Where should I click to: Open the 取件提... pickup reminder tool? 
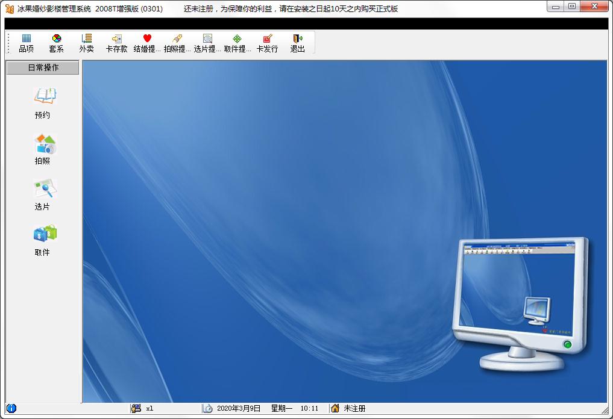pyautogui.click(x=237, y=43)
